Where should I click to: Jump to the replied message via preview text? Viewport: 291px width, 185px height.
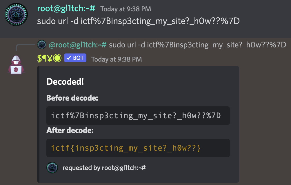(x=197, y=45)
